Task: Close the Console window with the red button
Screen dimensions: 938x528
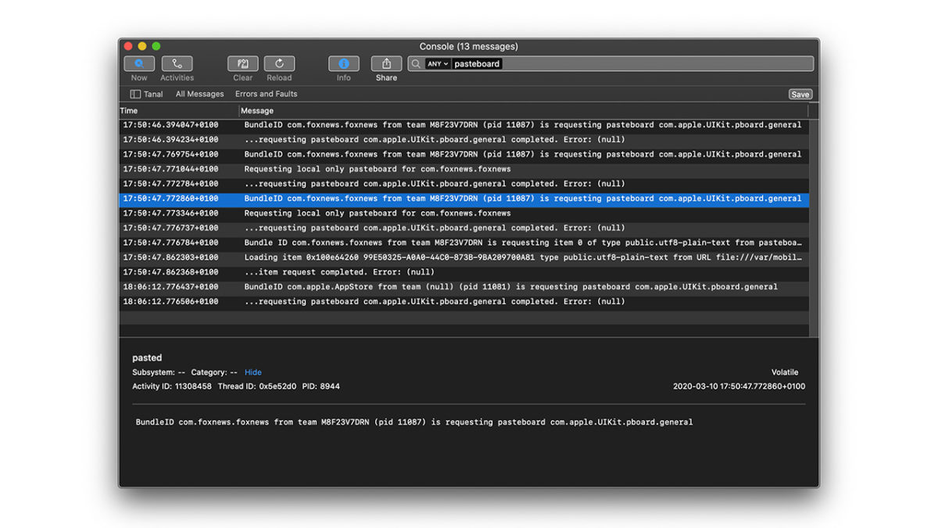Action: tap(128, 46)
